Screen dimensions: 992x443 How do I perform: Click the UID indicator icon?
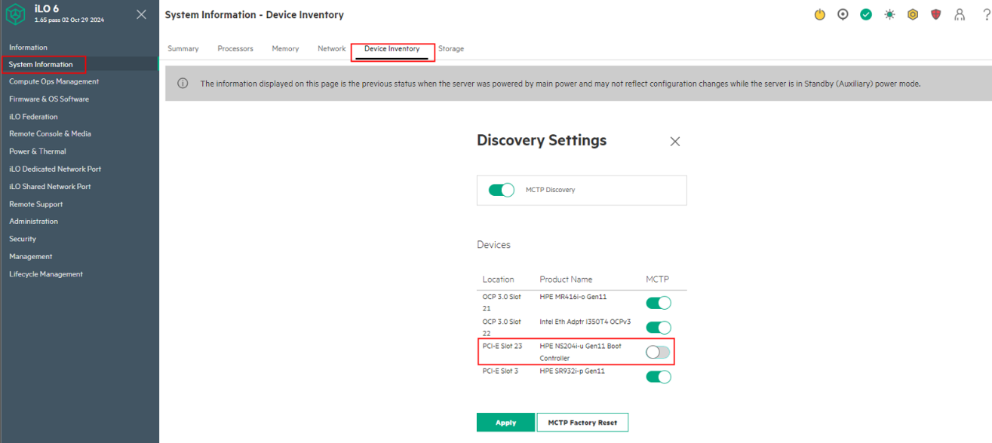pyautogui.click(x=843, y=14)
